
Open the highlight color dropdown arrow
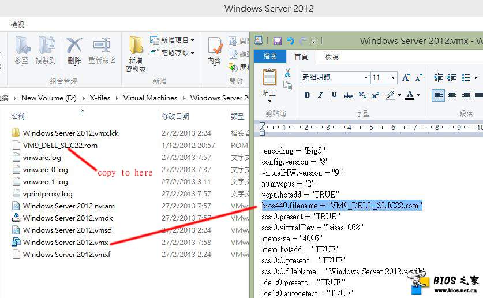coord(399,95)
